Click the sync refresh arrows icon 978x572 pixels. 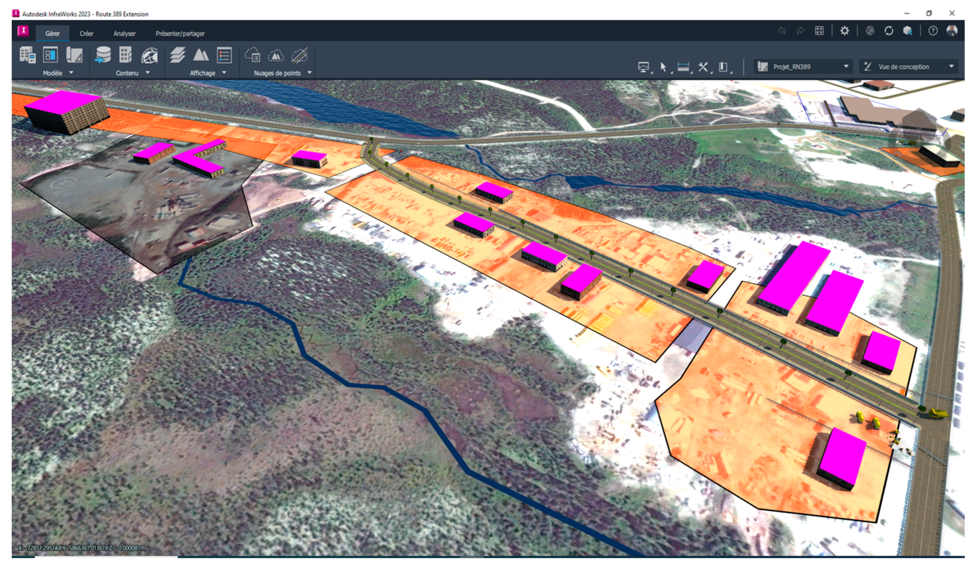[x=889, y=31]
